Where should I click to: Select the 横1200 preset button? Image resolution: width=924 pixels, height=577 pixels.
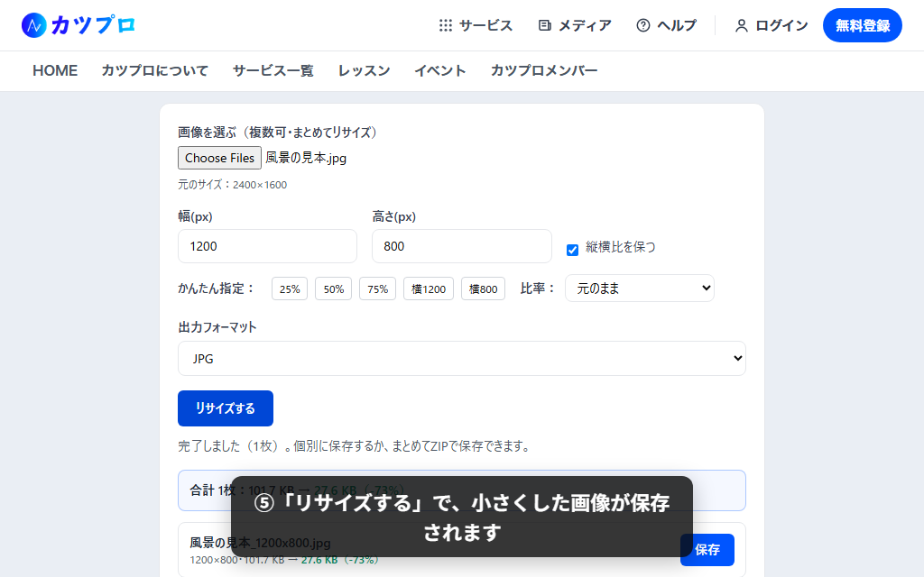pyautogui.click(x=429, y=289)
